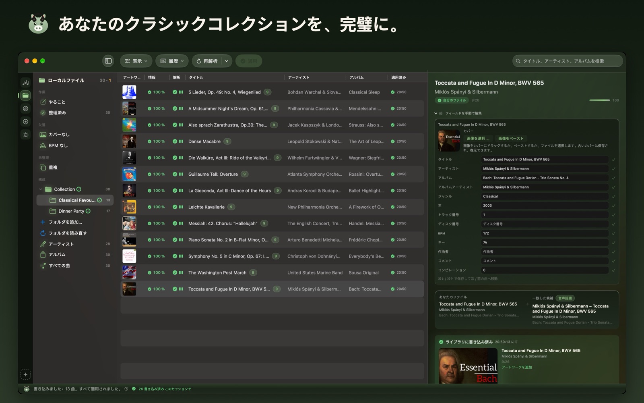Screen dimensions: 644x403
Task: Toggle checkmark beside ジャンル field
Action: (614, 197)
